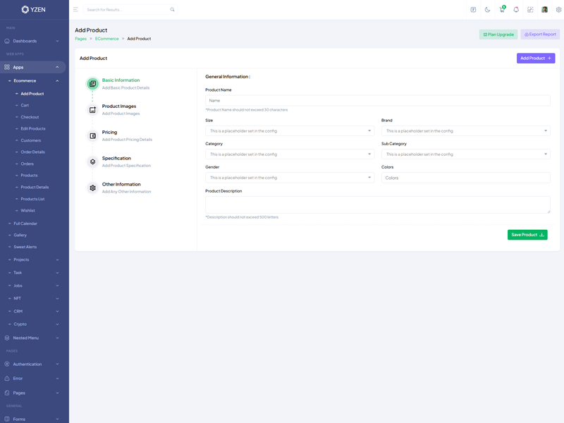Select Products List in sidebar
Viewport: 564px width, 423px height.
[x=32, y=199]
